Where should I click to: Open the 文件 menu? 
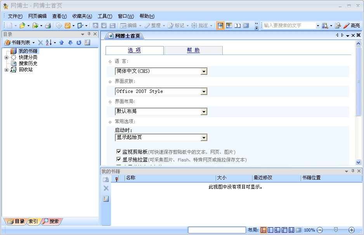[x=15, y=16]
